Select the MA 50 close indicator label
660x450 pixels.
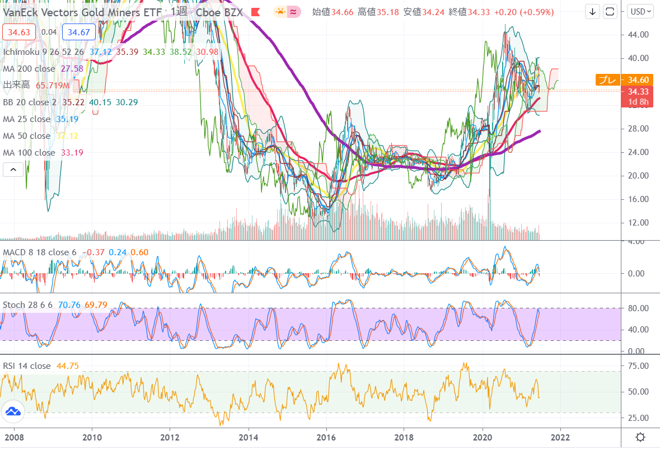[26, 136]
